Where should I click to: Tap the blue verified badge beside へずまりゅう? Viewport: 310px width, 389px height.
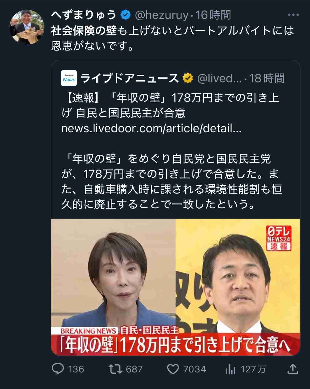[x=125, y=15]
